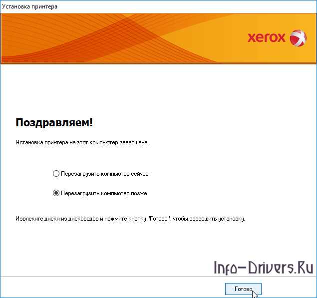Click text 'Установка принтера на этот компьютер завершена.'
Viewport: 317px width, 298px height.
pos(82,142)
